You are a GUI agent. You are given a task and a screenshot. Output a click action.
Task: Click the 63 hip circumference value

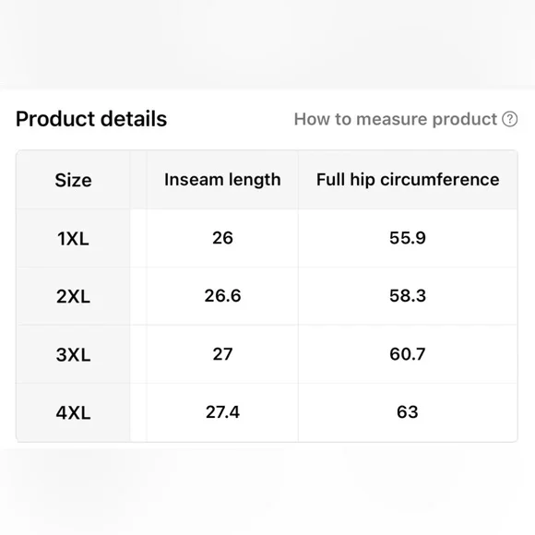[x=408, y=412]
